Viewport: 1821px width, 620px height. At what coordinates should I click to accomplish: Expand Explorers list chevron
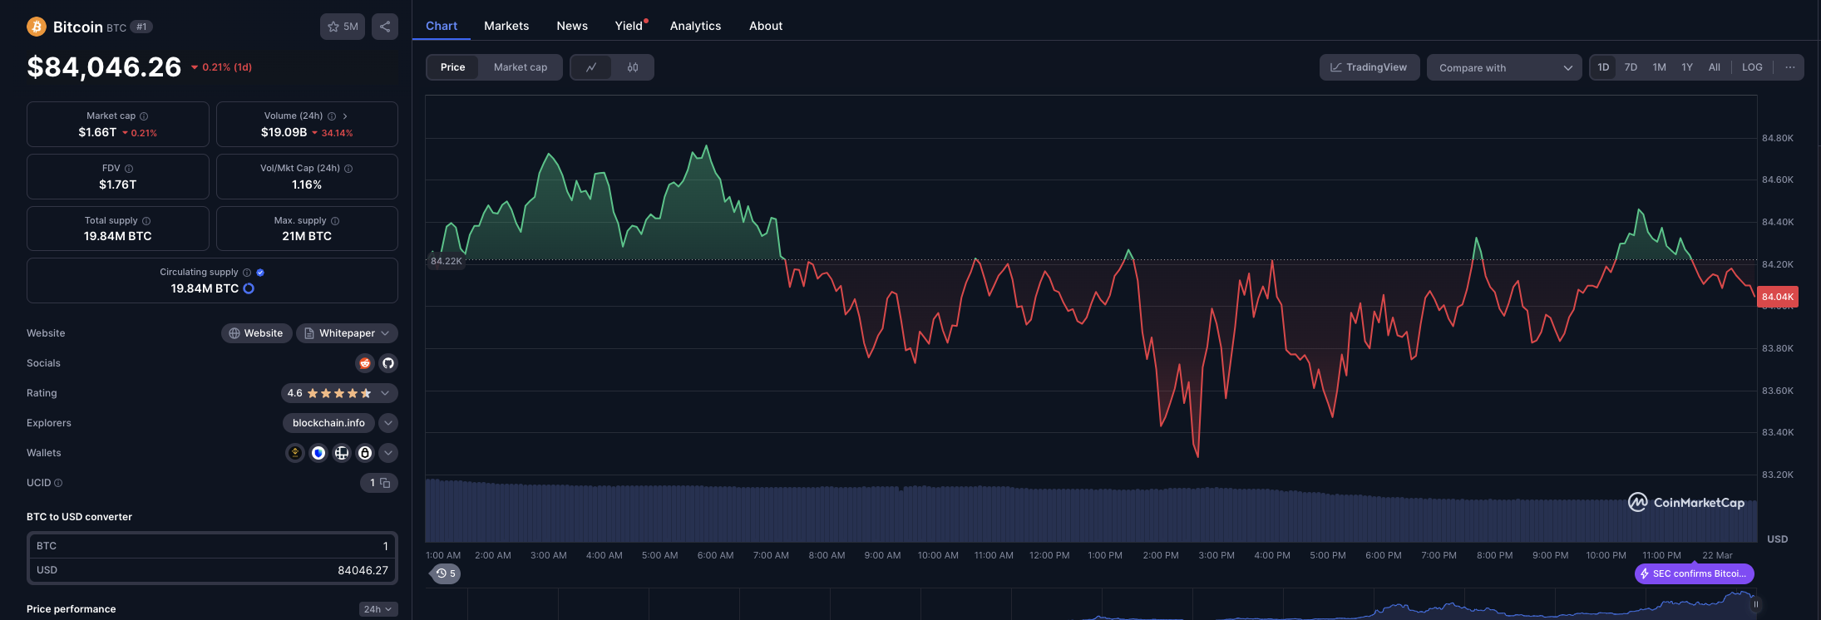point(388,423)
